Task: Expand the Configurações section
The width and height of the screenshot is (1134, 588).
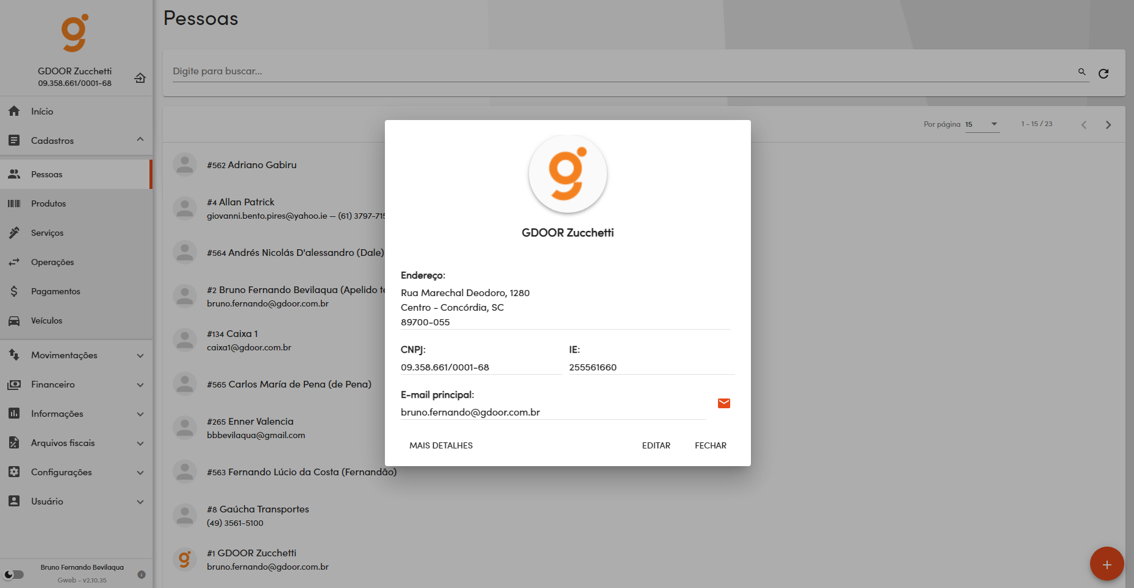Action: (76, 472)
